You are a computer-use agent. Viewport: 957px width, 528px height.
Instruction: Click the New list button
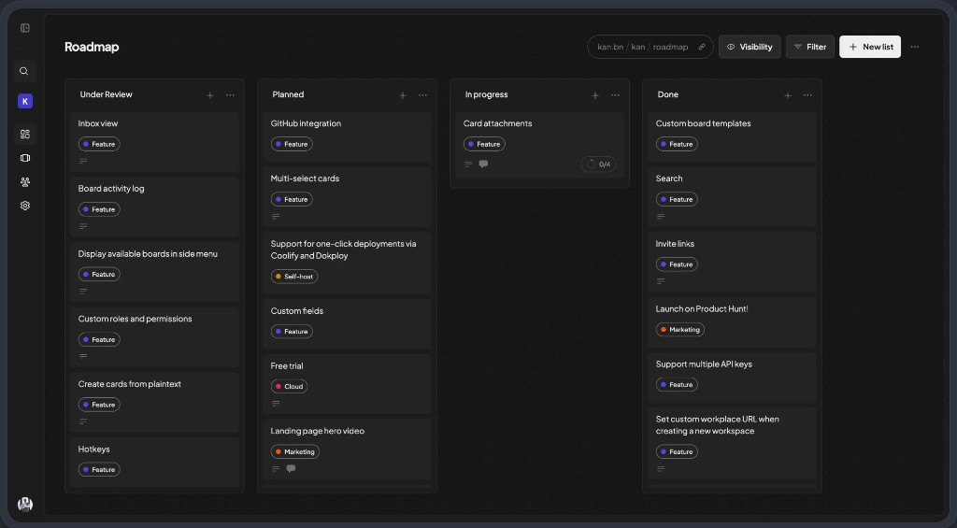[870, 47]
